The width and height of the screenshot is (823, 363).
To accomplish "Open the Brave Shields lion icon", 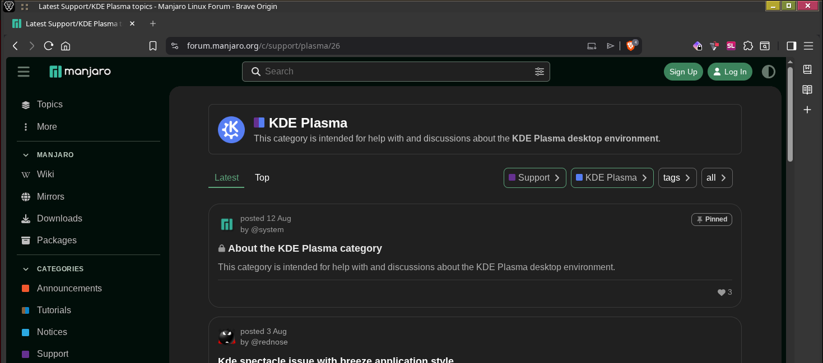I will tap(631, 46).
